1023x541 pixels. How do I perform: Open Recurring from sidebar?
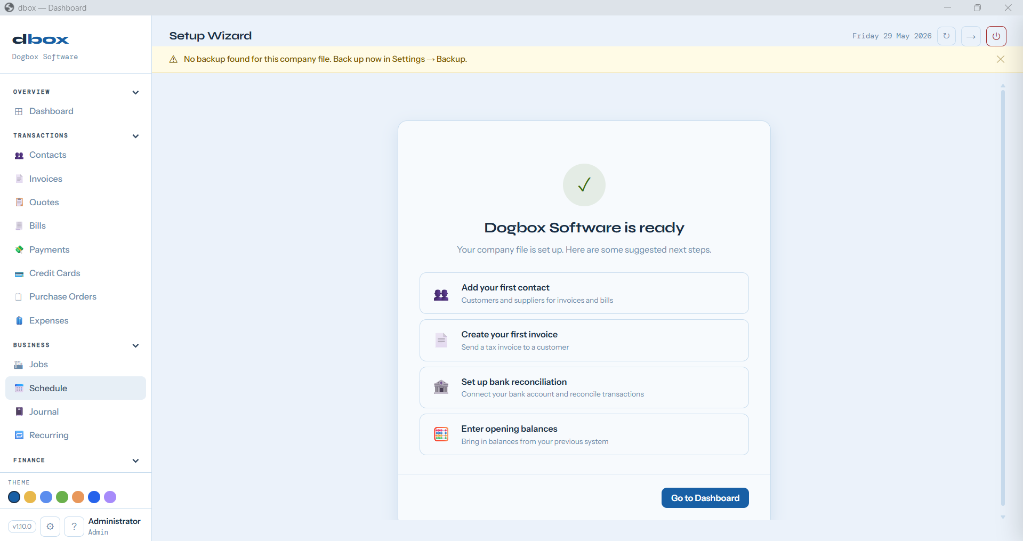76,435
